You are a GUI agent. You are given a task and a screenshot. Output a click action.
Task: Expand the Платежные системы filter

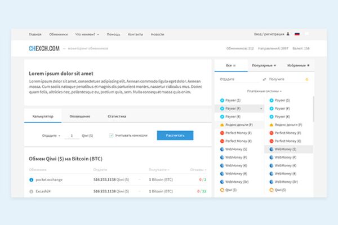click(264, 91)
